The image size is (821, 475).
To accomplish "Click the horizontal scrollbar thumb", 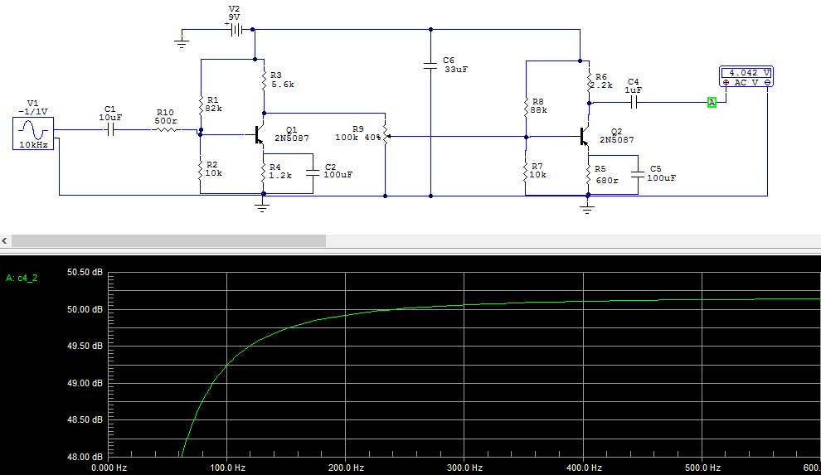I will coord(168,240).
